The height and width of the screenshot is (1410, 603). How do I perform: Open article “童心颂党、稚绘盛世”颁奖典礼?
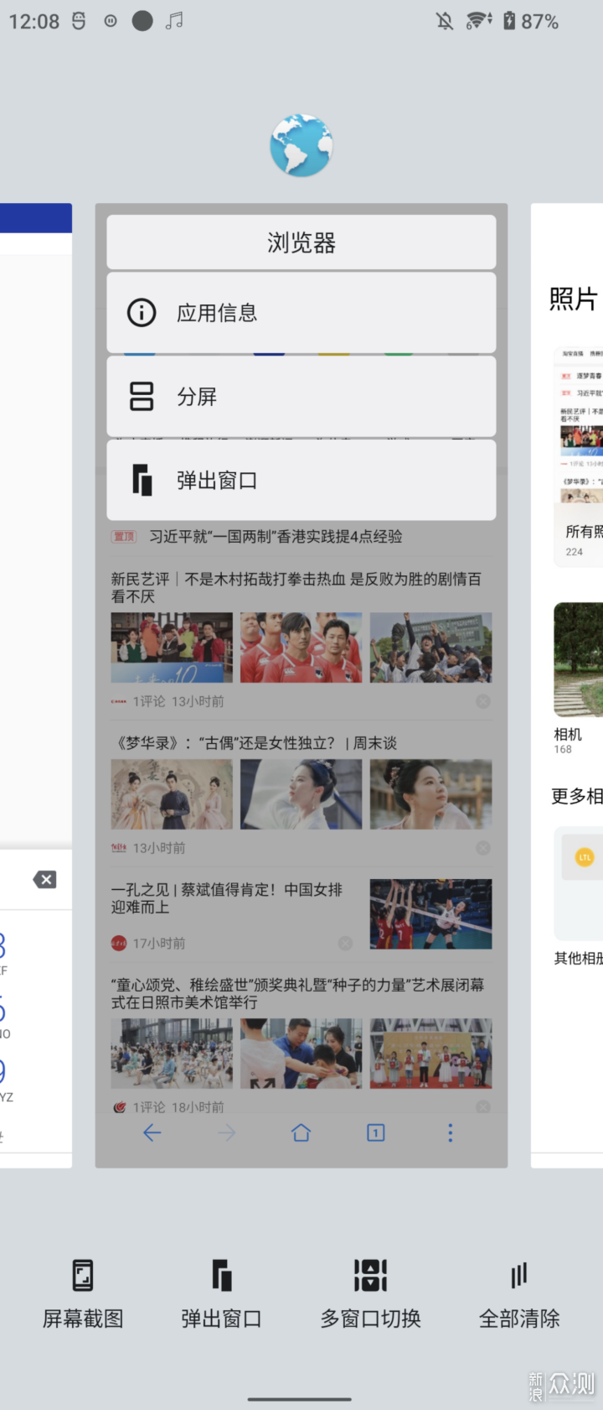[297, 993]
